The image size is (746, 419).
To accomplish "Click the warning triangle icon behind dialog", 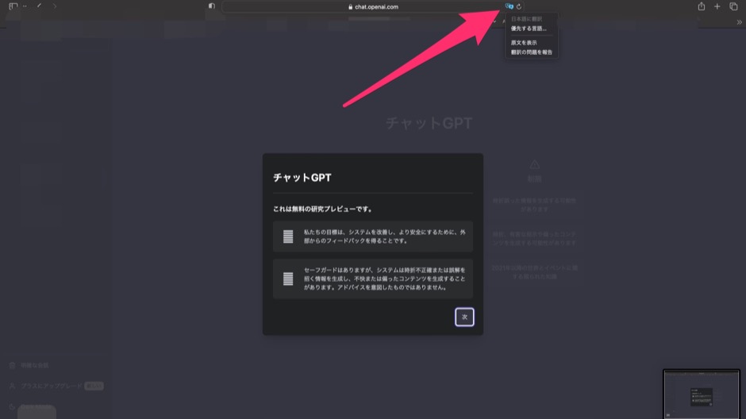I will tap(534, 164).
